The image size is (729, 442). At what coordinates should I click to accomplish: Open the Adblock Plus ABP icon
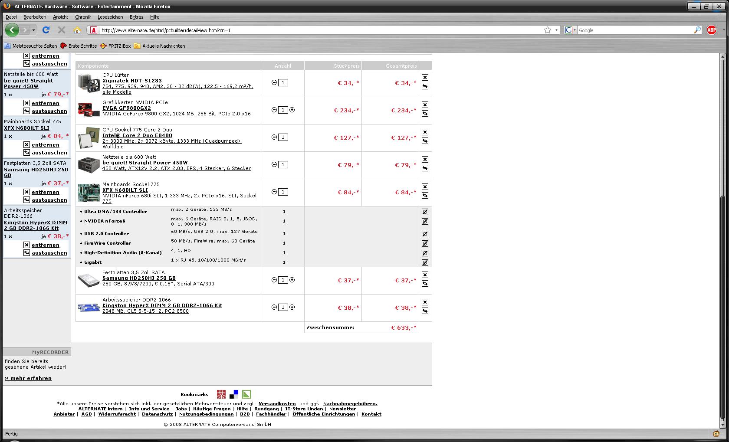coord(712,30)
